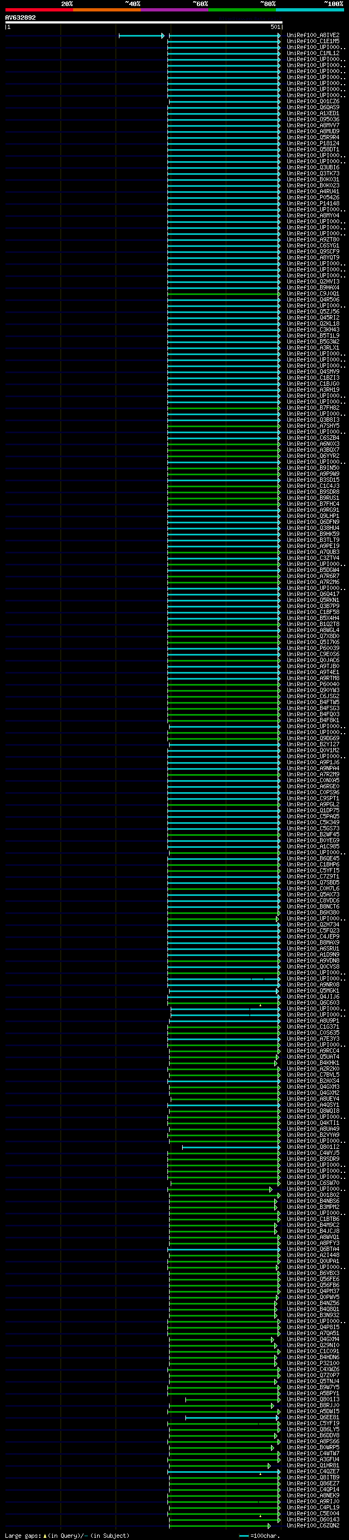Image resolution: width=349 pixels, height=1540 pixels.
Task: Click the orange ~40% identity legend segment
Action: tap(107, 10)
